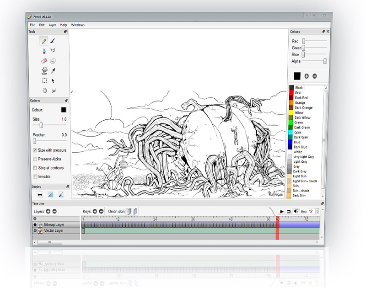
Task: Enable Preserve Alpha checkbox
Action: pos(35,159)
